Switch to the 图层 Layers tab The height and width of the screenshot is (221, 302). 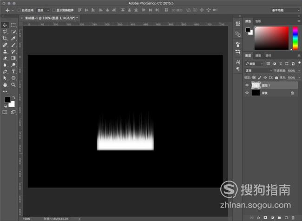tap(248, 56)
